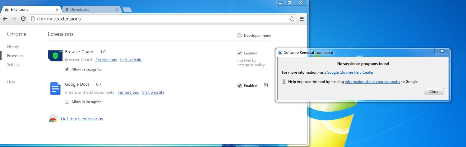This screenshot has width=466, height=147.
Task: Click the Browser Guard version number 1.0
Action: pos(103,52)
